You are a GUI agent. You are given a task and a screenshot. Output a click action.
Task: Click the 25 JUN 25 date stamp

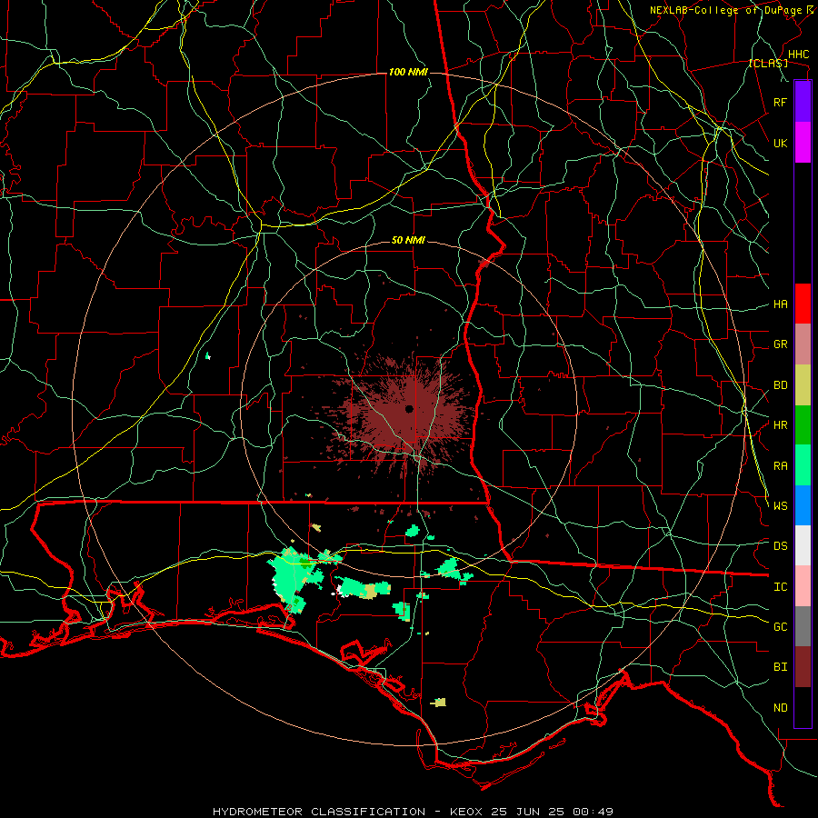coord(527,812)
